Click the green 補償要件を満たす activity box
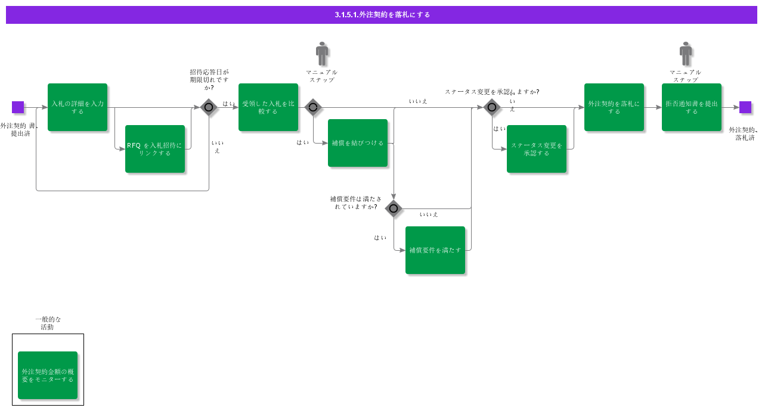 435,250
